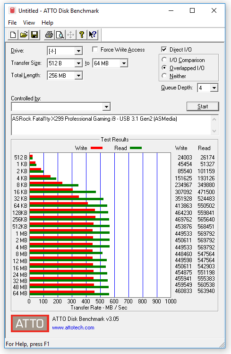Image resolution: width=231 pixels, height=354 pixels.
Task: Start the benchmark with Start button
Action: (203, 106)
